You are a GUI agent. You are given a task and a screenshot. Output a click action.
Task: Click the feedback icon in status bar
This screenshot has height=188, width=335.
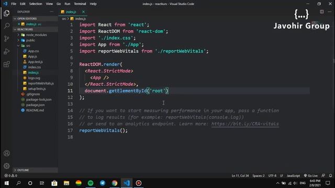click(323, 175)
